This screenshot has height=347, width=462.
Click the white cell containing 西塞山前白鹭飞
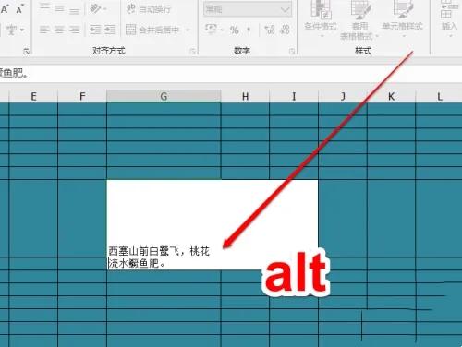click(x=213, y=224)
